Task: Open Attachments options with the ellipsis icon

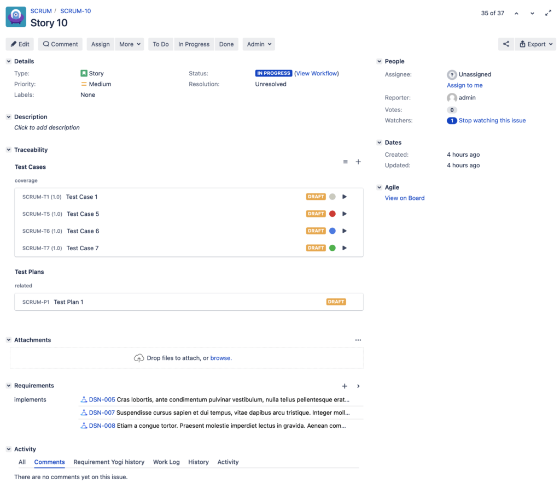Action: [x=358, y=339]
